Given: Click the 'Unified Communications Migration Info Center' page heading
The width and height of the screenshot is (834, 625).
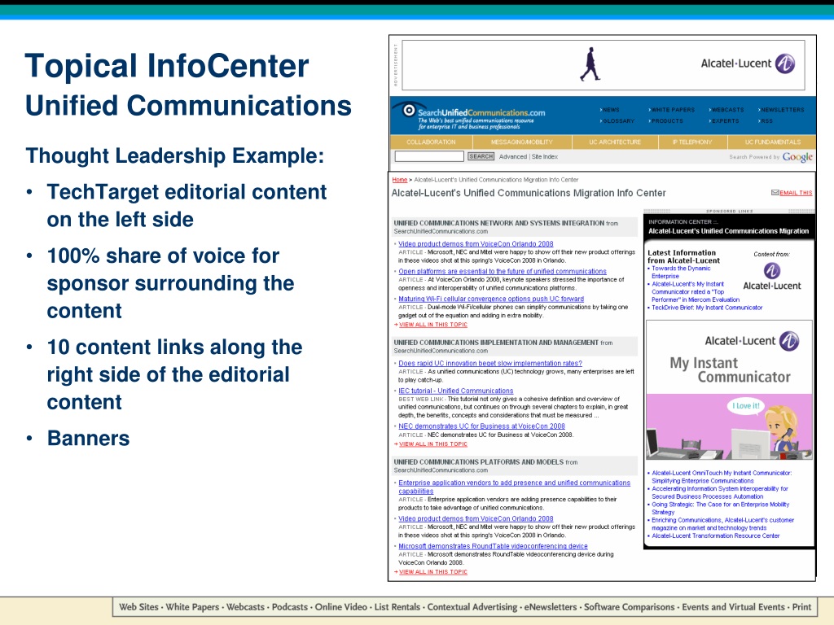Looking at the screenshot, I should 528,193.
